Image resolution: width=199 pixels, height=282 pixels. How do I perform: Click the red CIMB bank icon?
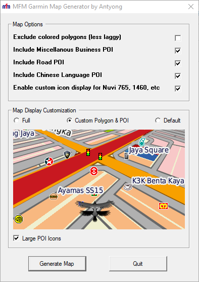click(163, 206)
